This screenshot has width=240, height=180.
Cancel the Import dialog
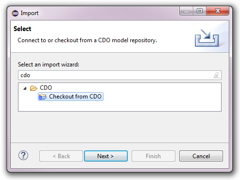click(201, 156)
